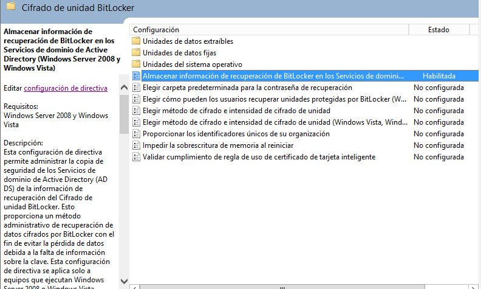This screenshot has width=481, height=289.
Task: Click policy icon of Almacenar información de recuperación
Action: pyautogui.click(x=136, y=75)
